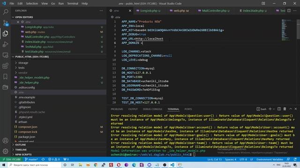This screenshot has width=300, height=168.
Task: Show errors and warnings count
Action: tap(54, 160)
